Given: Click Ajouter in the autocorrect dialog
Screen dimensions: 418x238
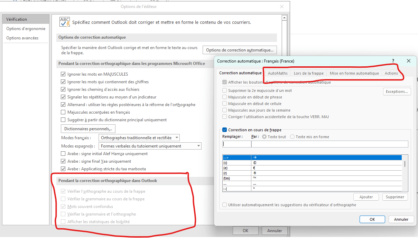Looking at the screenshot, I should click(366, 197).
